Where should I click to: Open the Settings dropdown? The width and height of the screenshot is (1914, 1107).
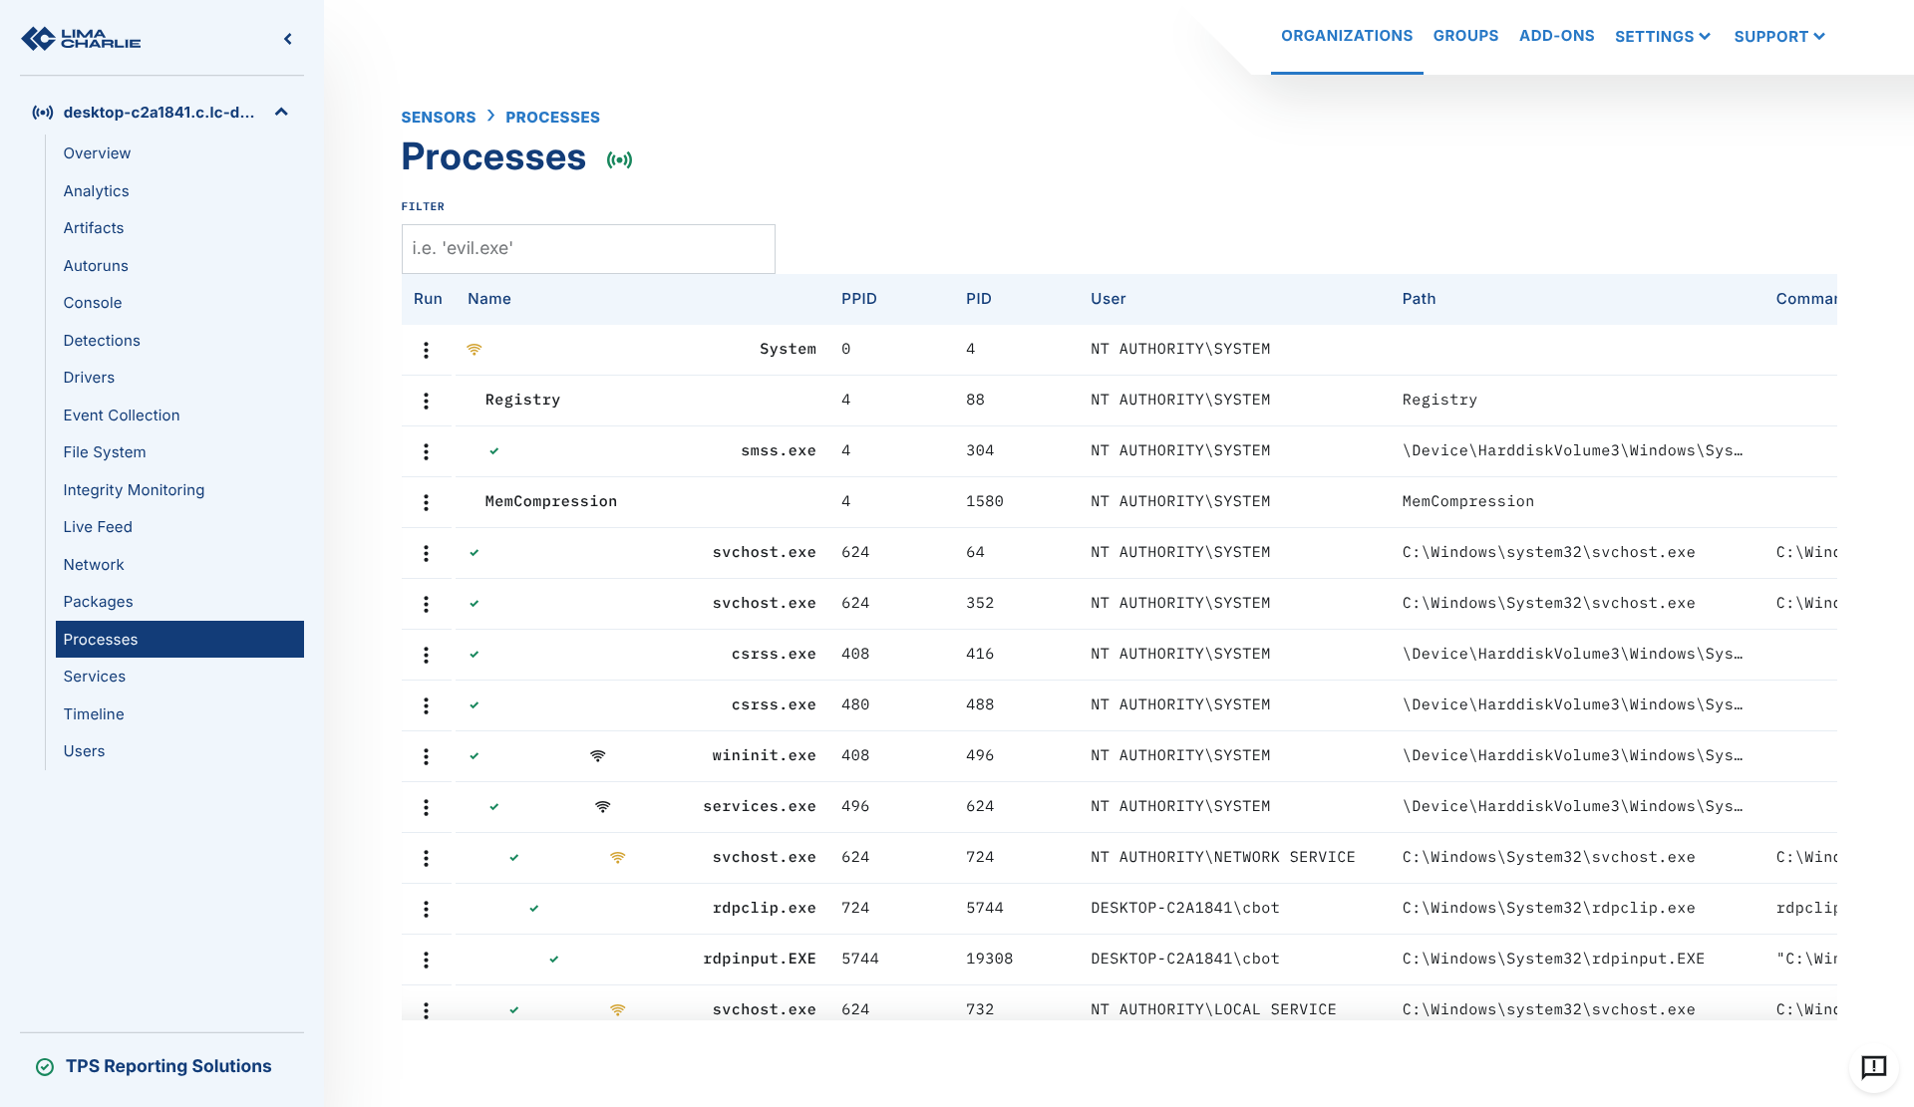click(x=1662, y=37)
